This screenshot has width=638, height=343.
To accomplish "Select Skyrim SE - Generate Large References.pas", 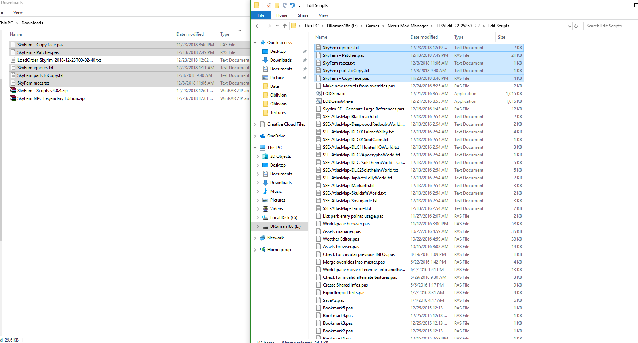I will coord(363,109).
